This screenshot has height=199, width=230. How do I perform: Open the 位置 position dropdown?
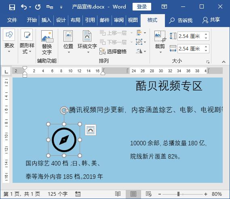click(x=68, y=42)
